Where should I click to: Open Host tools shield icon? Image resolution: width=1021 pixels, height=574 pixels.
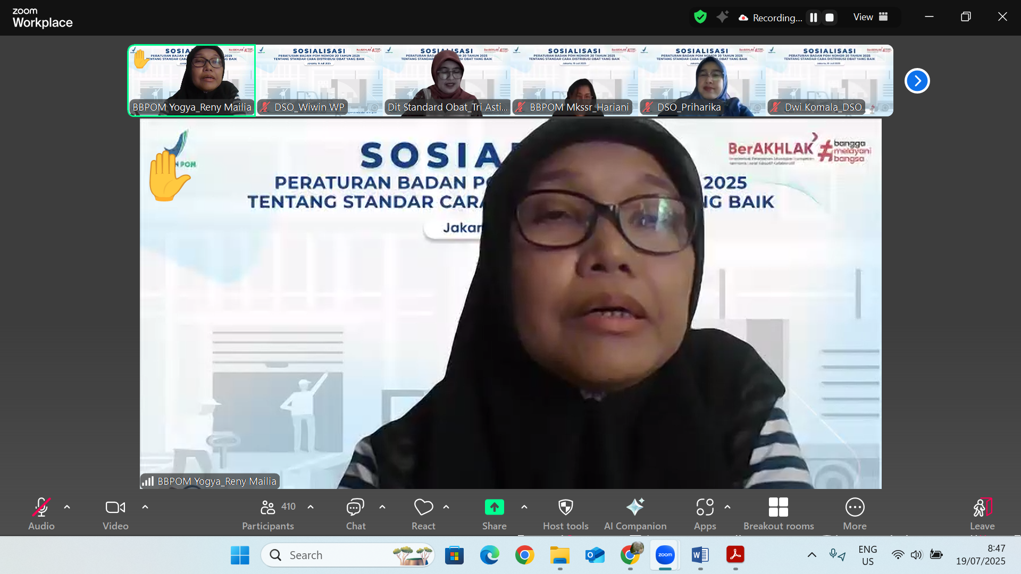(x=565, y=508)
